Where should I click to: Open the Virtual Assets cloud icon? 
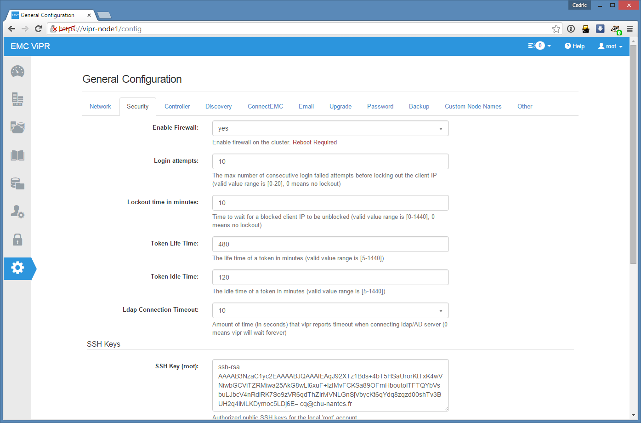coord(17,127)
